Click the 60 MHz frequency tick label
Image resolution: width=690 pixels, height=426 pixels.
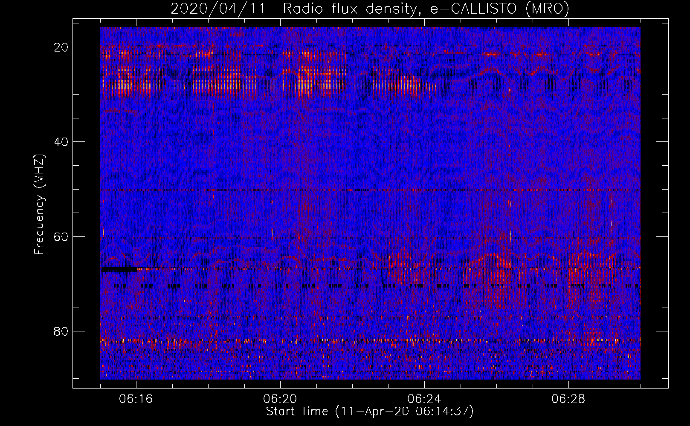point(61,236)
